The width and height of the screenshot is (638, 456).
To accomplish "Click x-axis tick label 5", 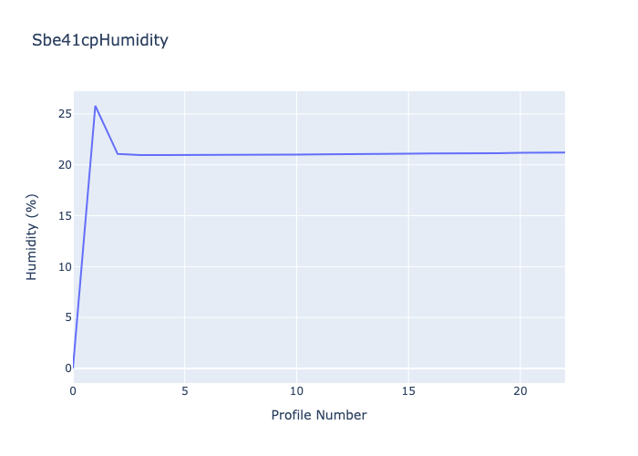I will point(185,390).
